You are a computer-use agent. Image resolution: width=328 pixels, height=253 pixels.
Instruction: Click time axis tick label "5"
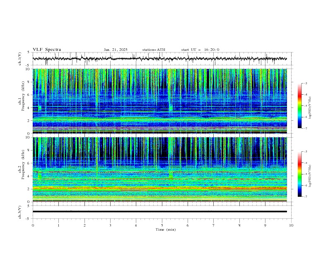click(x=162, y=225)
